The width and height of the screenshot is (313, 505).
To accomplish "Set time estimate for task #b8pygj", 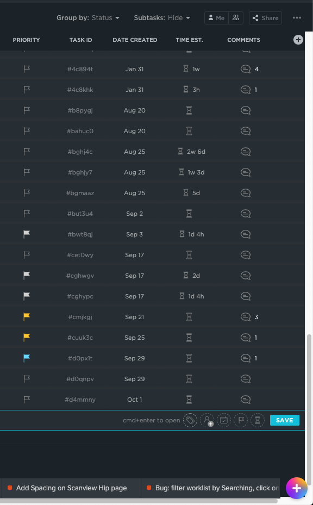I will click(189, 110).
